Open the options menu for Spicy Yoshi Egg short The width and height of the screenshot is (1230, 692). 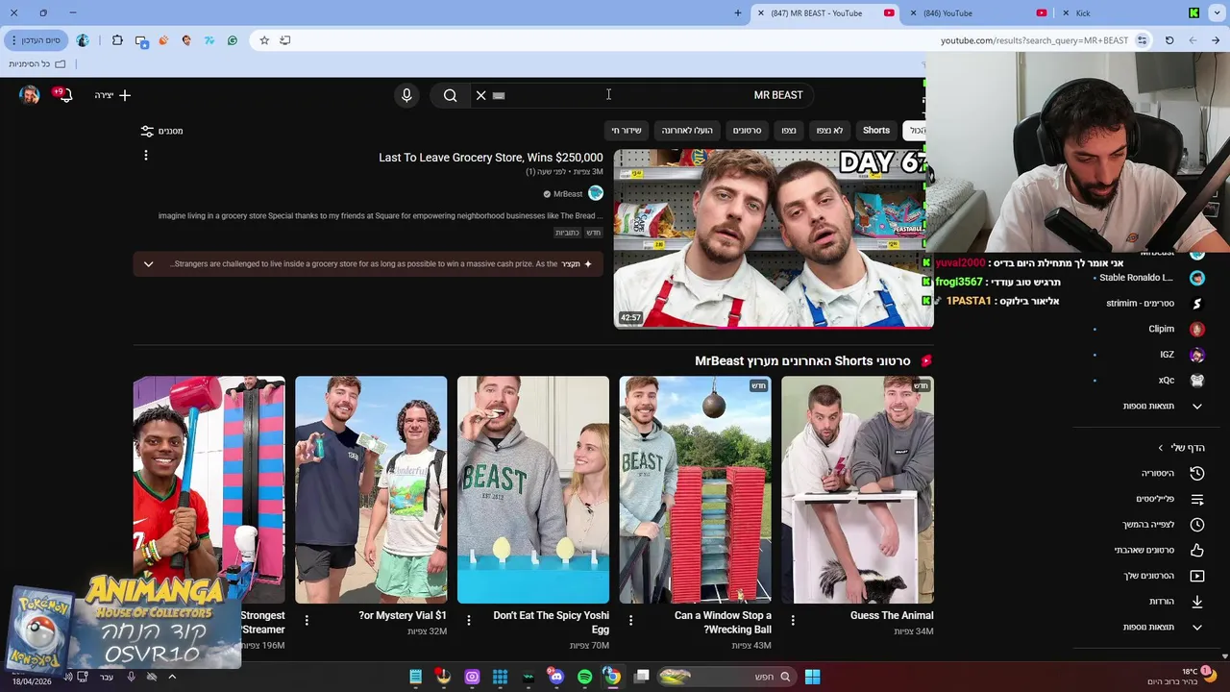(x=468, y=621)
